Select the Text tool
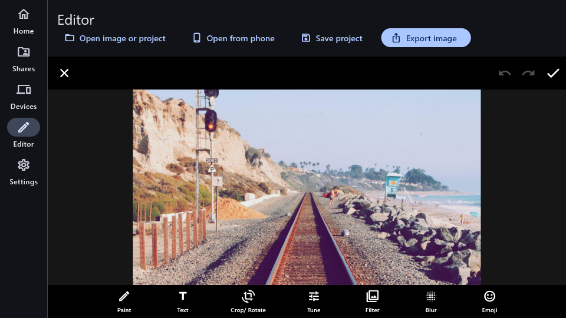Viewport: 566px width, 318px height. pos(183,302)
